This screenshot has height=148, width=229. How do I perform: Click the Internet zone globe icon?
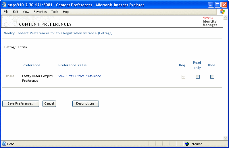187,144
